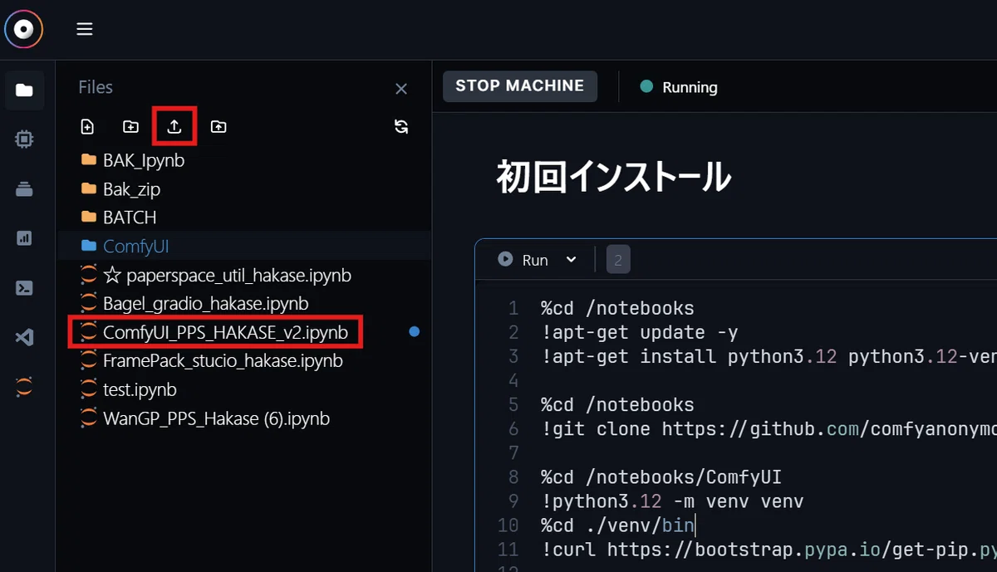
Task: Click the 初回インストール heading
Action: tap(614, 177)
